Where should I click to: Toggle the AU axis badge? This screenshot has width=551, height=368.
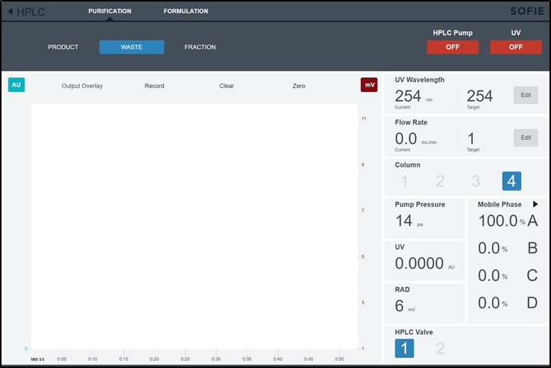coord(16,85)
